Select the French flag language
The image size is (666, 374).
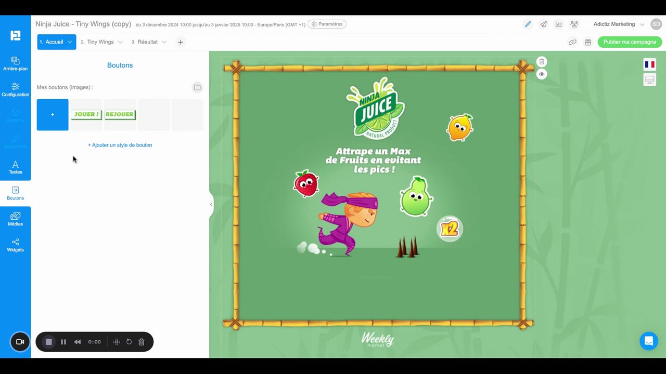[x=649, y=64]
